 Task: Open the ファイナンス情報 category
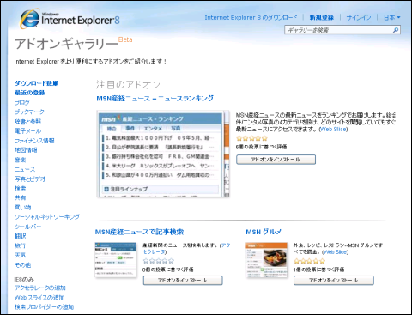point(34,141)
